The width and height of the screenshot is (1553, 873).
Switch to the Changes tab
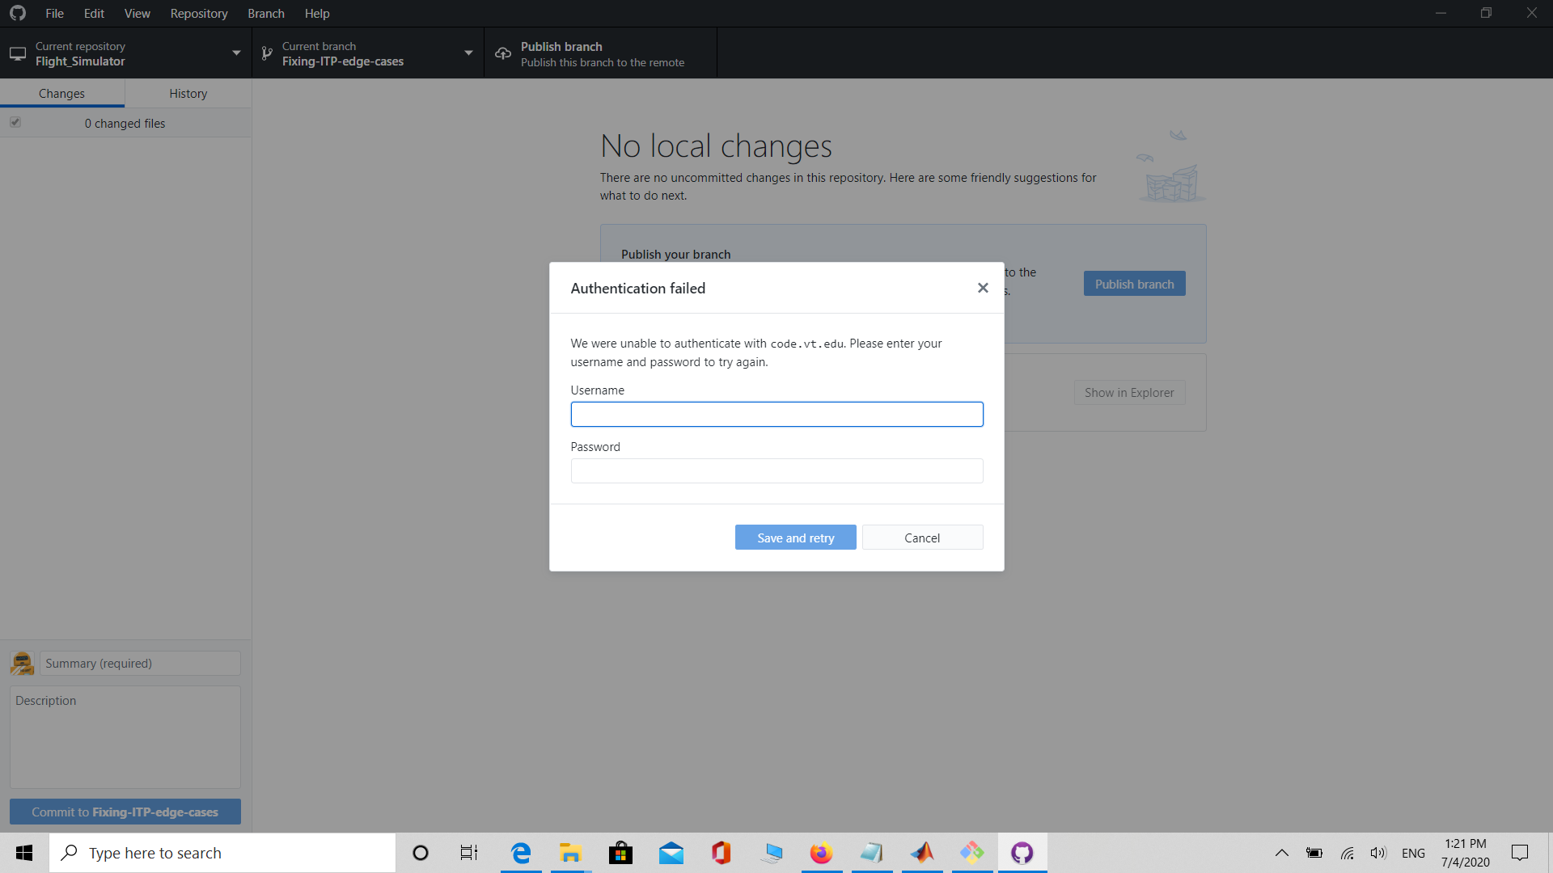[61, 93]
